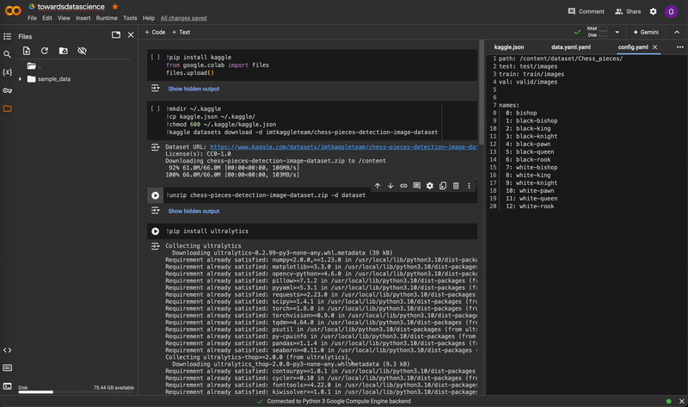The width and height of the screenshot is (688, 407).
Task: Mount Google Drive from Files toolbar
Action: [x=64, y=52]
